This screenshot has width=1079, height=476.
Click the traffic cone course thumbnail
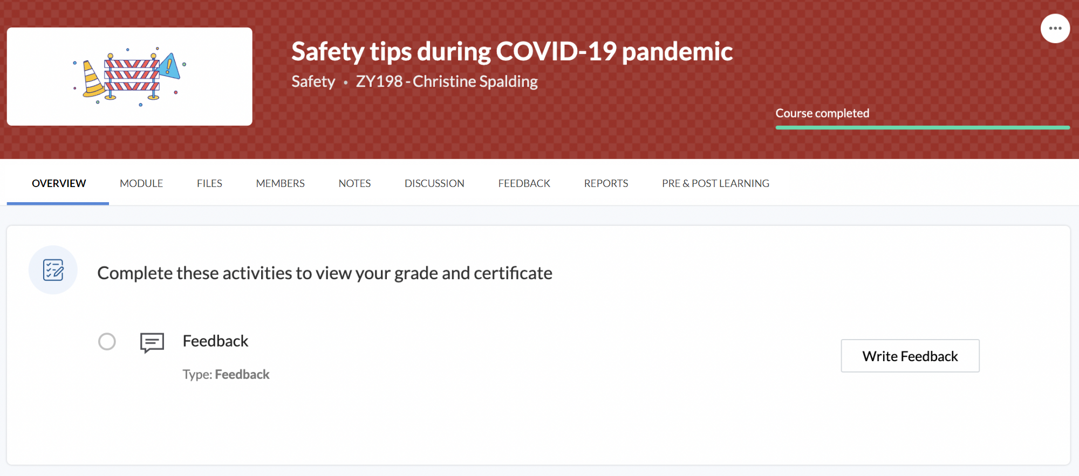129,77
